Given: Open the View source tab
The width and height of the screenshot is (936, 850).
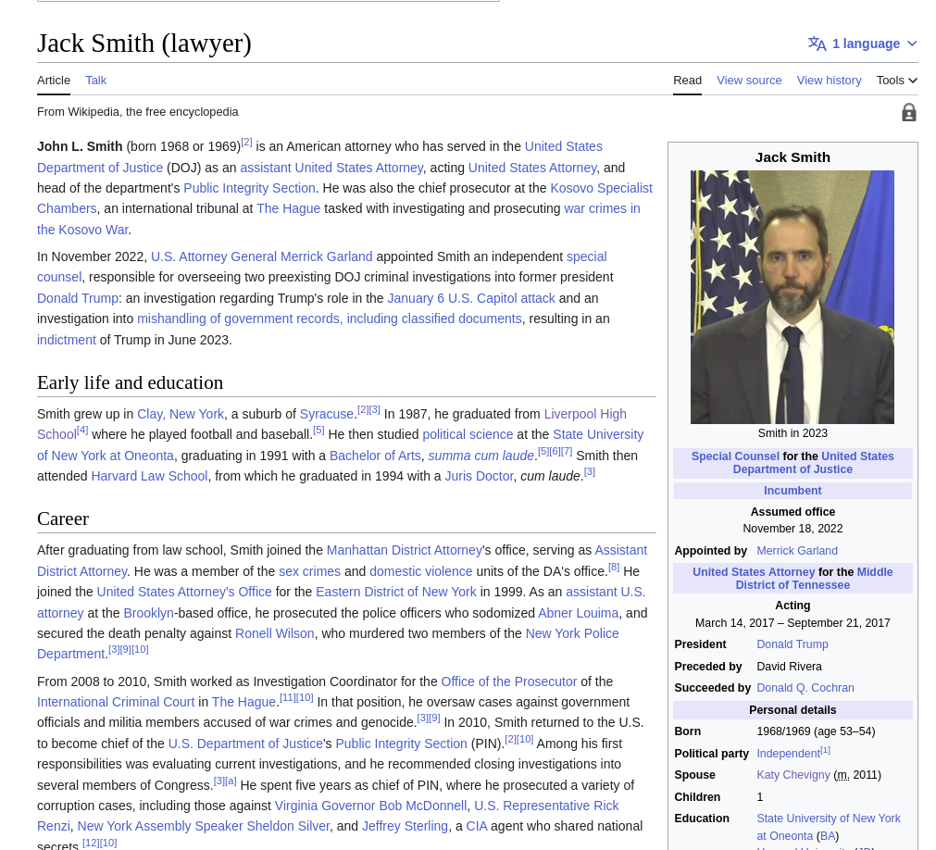Looking at the screenshot, I should click(749, 80).
